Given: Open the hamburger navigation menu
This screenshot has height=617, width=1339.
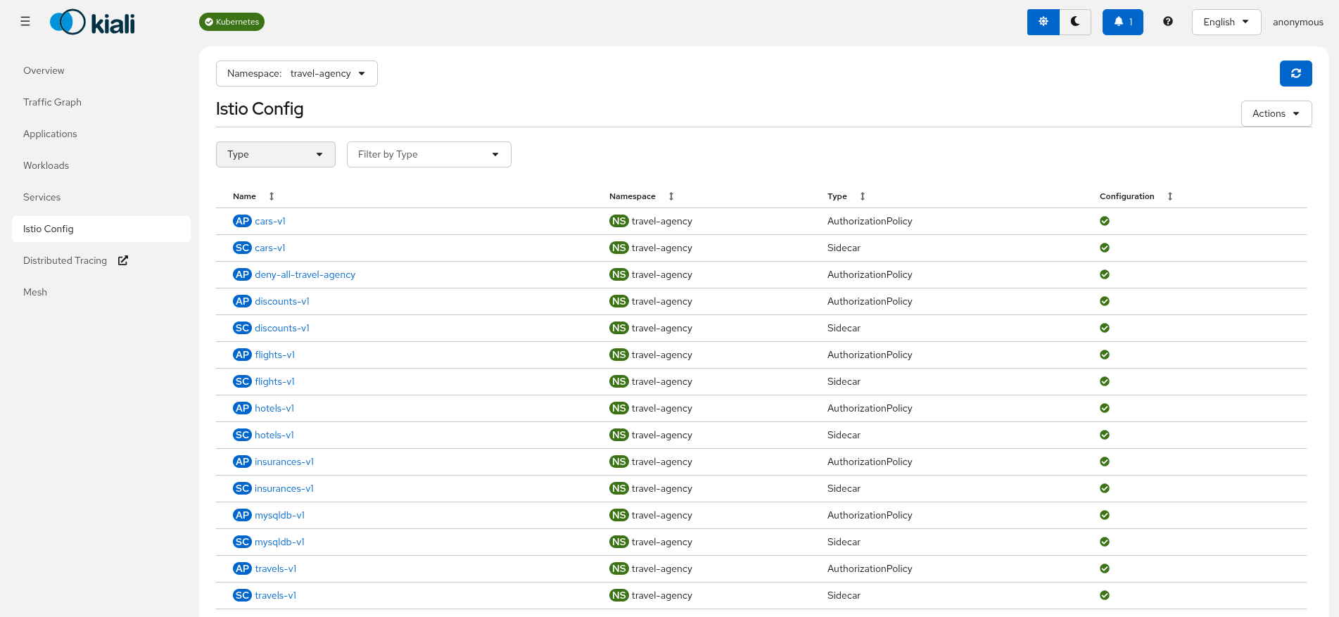Looking at the screenshot, I should click(25, 22).
